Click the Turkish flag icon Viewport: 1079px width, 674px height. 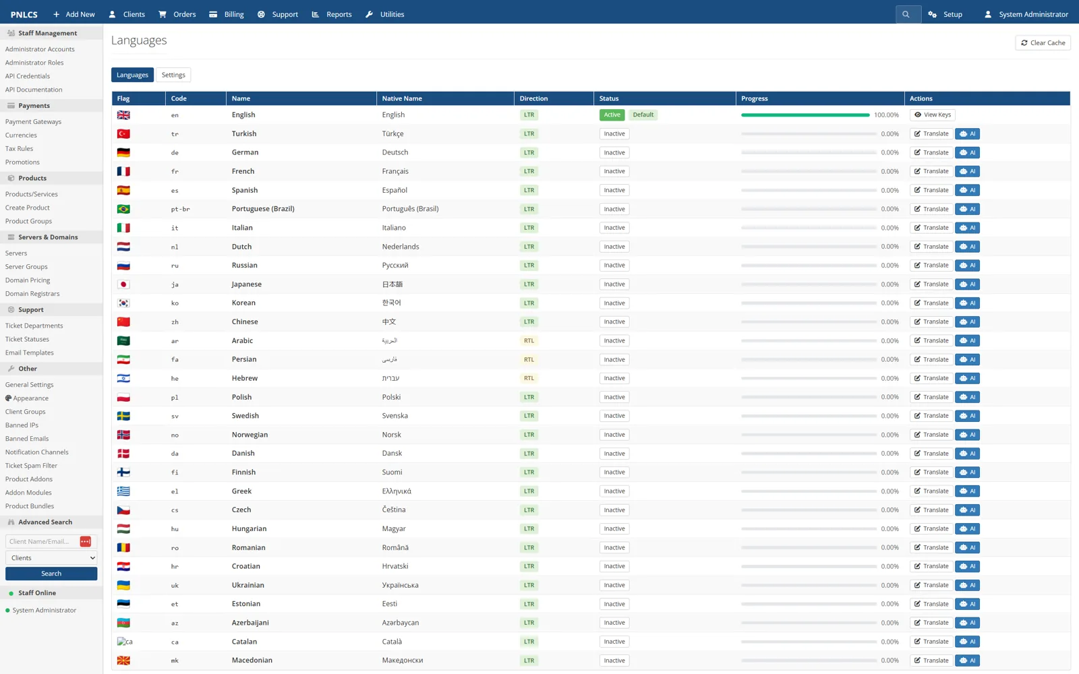123,134
